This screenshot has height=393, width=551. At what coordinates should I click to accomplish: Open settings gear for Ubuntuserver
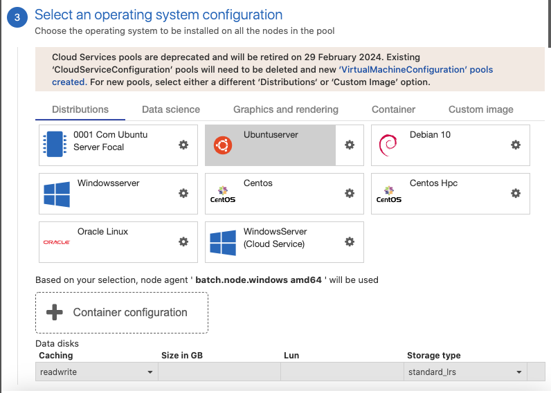350,145
